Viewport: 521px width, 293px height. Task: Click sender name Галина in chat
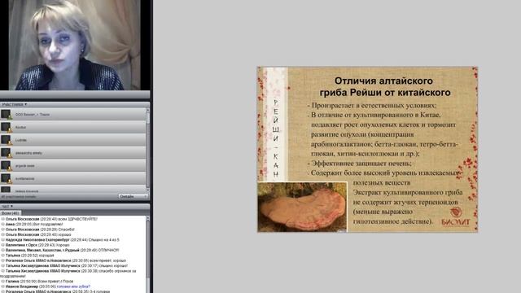(12, 281)
